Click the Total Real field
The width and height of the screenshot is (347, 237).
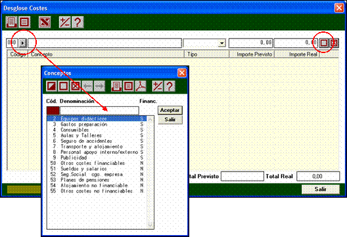(x=318, y=176)
